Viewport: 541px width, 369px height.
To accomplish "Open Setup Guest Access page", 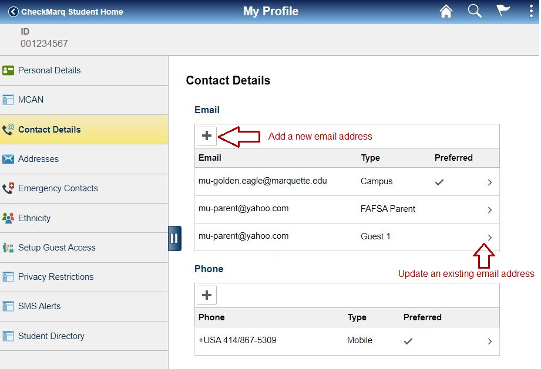I will [x=56, y=248].
